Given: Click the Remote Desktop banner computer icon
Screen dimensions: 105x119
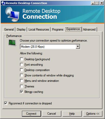Looking at the screenshot, I should pos(12,14).
